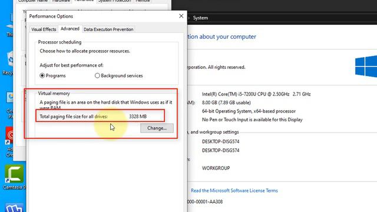The width and height of the screenshot is (377, 212).
Task: Click the No Pen or Touch Input text
Action: pyautogui.click(x=252, y=120)
